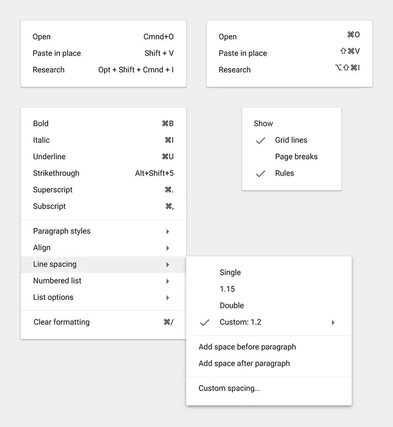Viewport: 393px width, 427px height.
Task: Toggle the Rules checkmark off
Action: click(261, 174)
